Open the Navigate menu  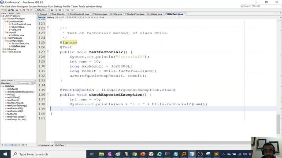22,7
